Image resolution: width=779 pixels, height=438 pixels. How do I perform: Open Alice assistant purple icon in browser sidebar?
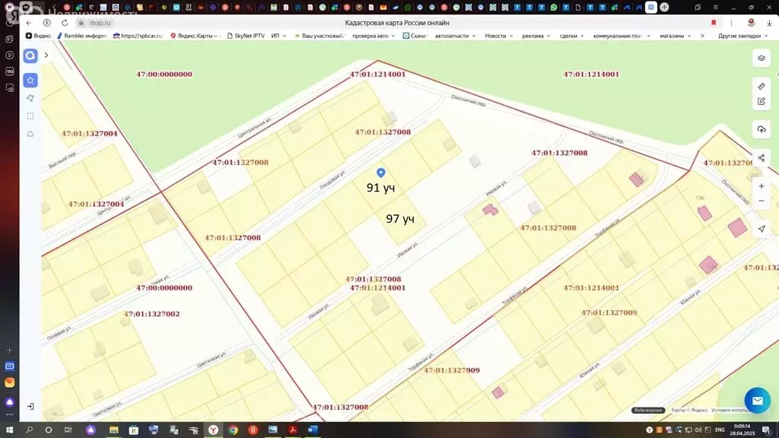(x=9, y=401)
